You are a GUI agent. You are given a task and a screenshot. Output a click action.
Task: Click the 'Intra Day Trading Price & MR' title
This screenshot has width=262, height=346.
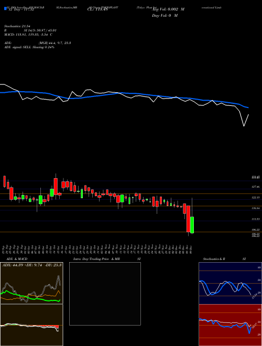96,259
